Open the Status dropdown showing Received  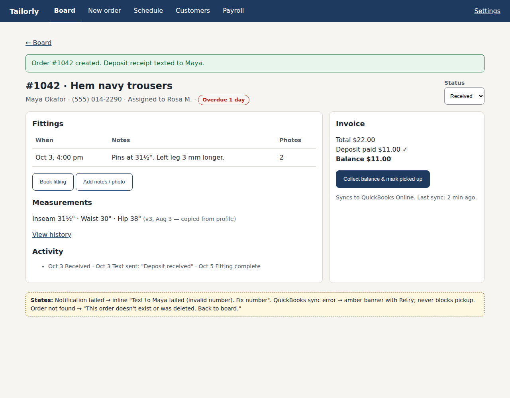464,96
